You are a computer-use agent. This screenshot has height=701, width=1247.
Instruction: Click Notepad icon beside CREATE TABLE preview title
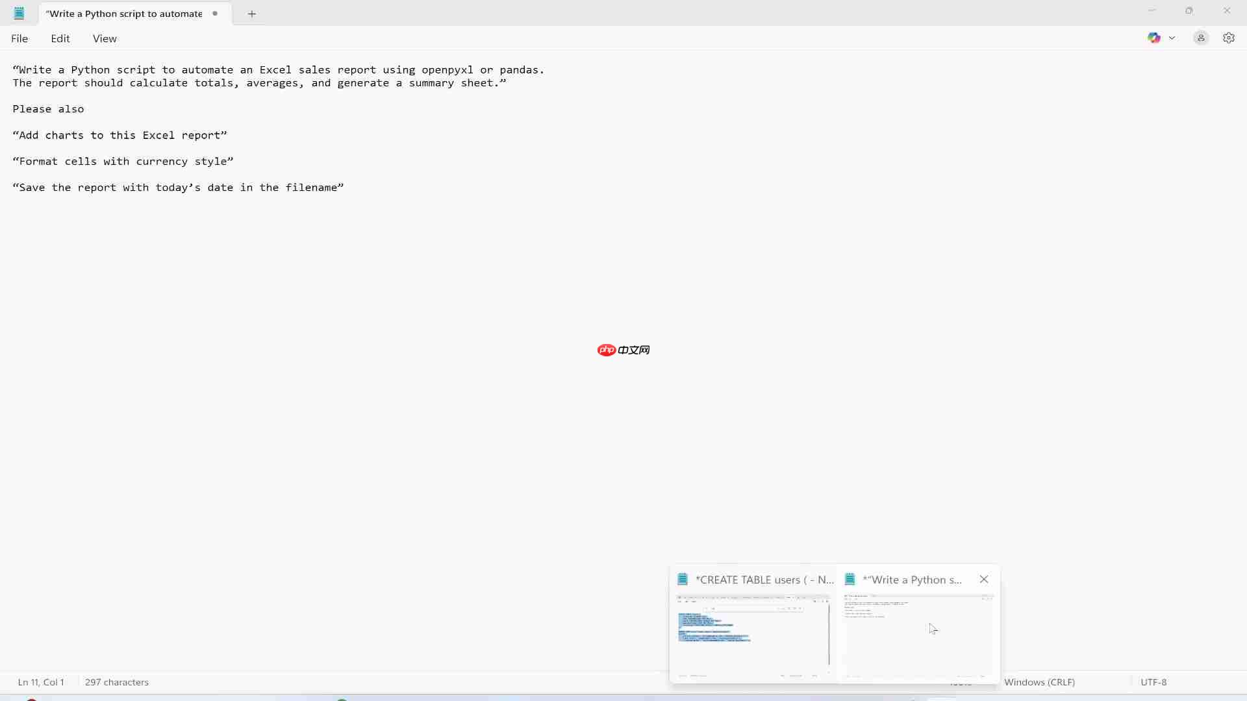click(683, 580)
